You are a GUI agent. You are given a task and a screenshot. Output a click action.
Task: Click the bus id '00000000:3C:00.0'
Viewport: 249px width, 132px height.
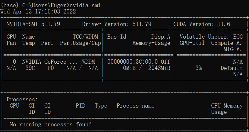click(133, 62)
